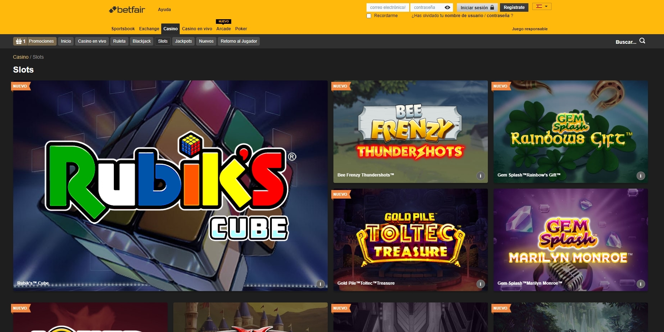Open Promociones in the submenu
The width and height of the screenshot is (664, 332).
pos(41,41)
